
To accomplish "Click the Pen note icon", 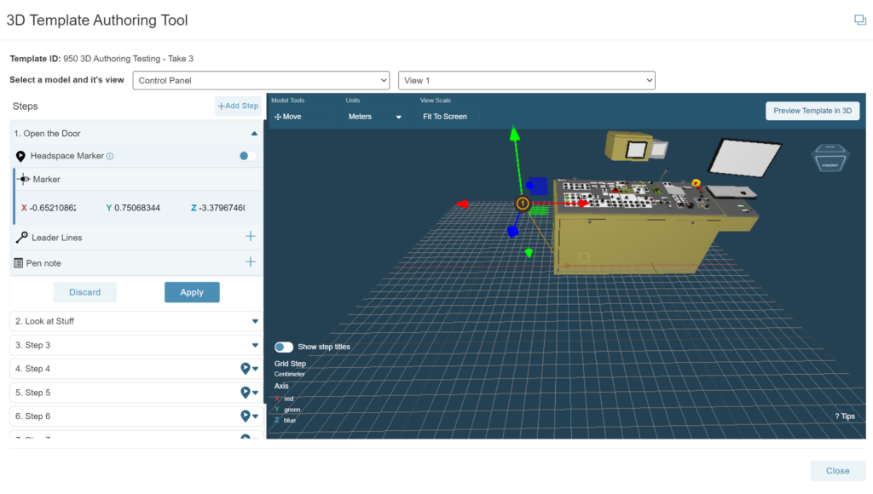I will (x=19, y=262).
